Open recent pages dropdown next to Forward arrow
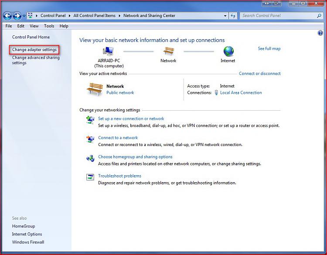327x255 pixels. click(x=24, y=16)
